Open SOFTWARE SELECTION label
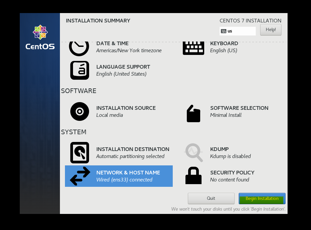 pos(239,108)
